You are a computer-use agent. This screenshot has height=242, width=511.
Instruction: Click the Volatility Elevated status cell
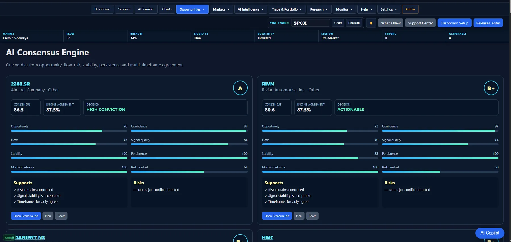[286, 36]
